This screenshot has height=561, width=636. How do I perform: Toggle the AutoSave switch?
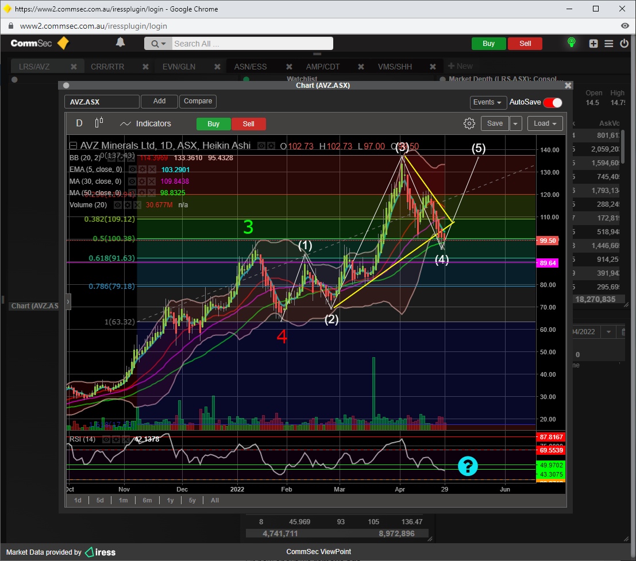coord(552,102)
